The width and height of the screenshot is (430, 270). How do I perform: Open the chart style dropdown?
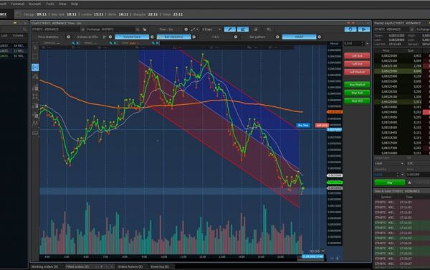click(194, 29)
